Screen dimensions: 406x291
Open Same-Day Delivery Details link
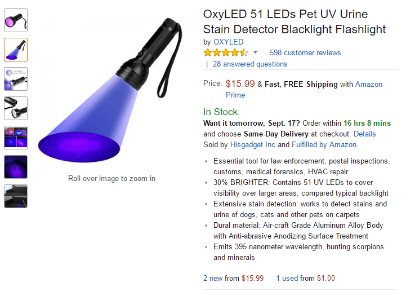click(364, 134)
